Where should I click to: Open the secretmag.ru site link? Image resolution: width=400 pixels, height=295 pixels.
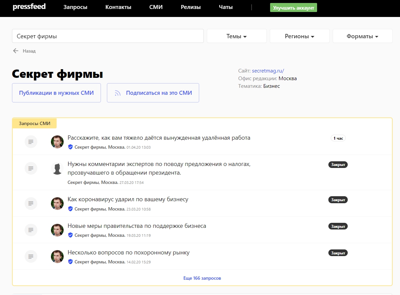(268, 71)
